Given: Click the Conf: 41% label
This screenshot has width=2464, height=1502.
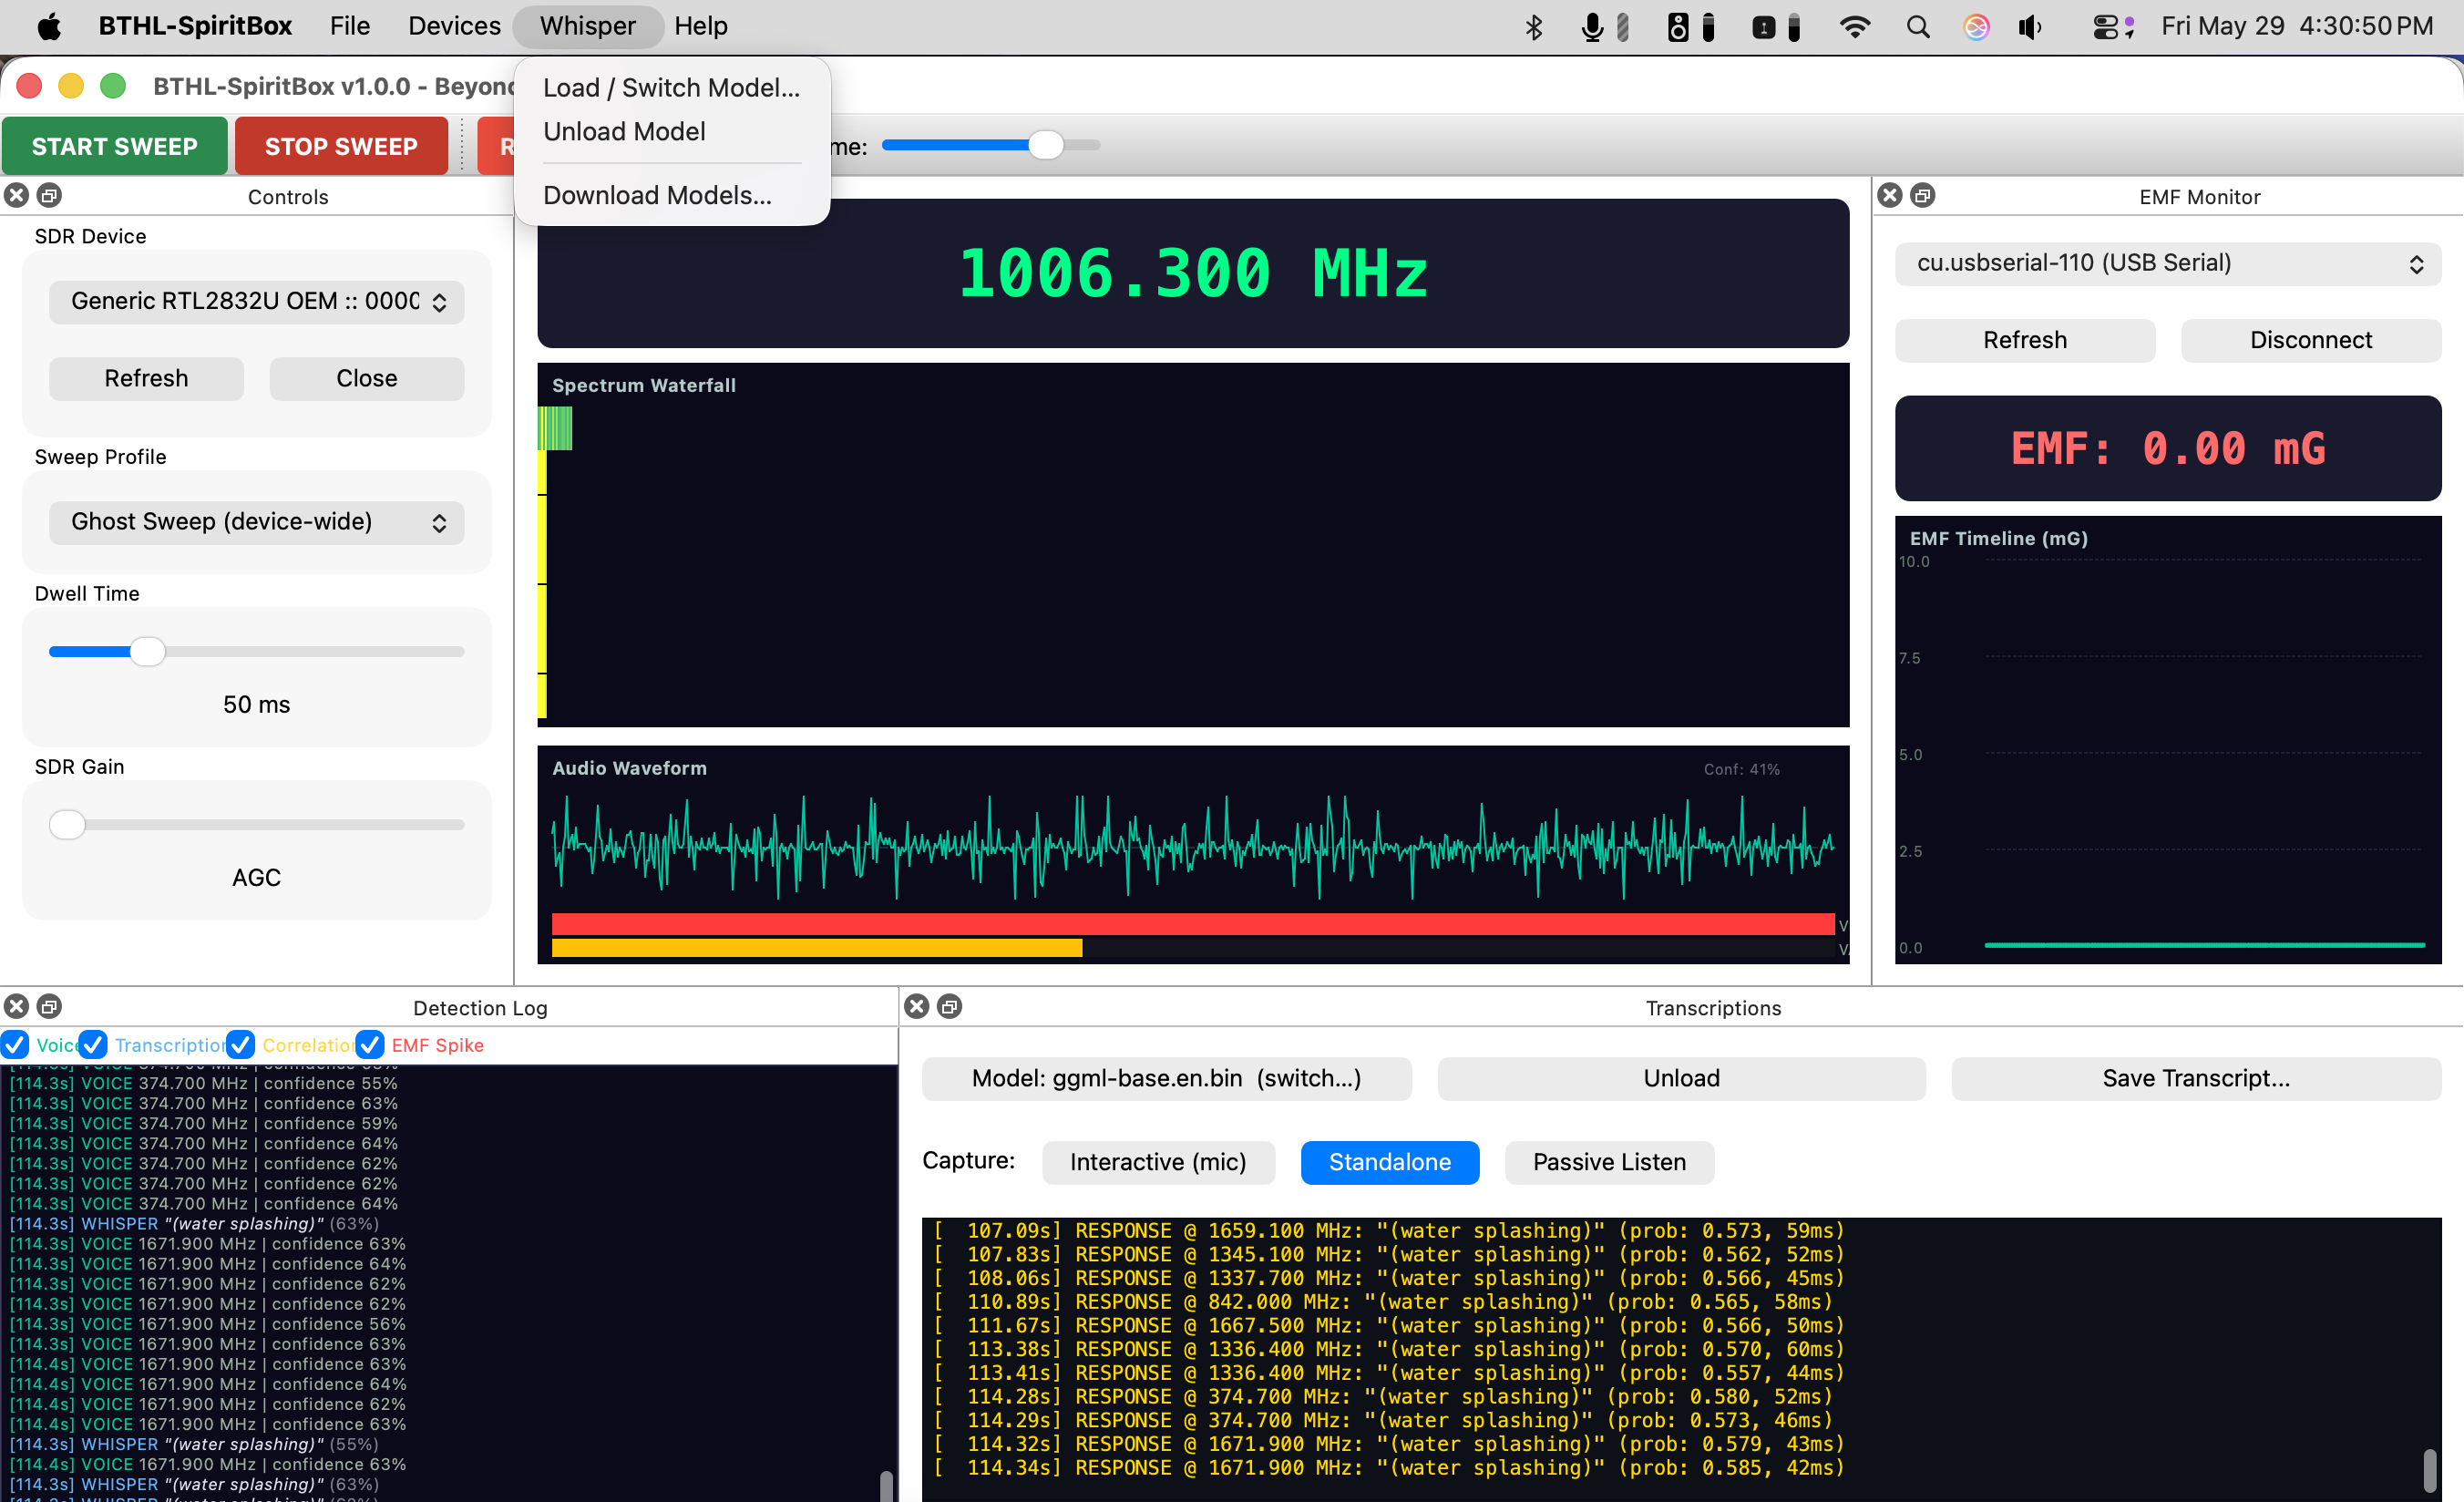Looking at the screenshot, I should [1741, 769].
